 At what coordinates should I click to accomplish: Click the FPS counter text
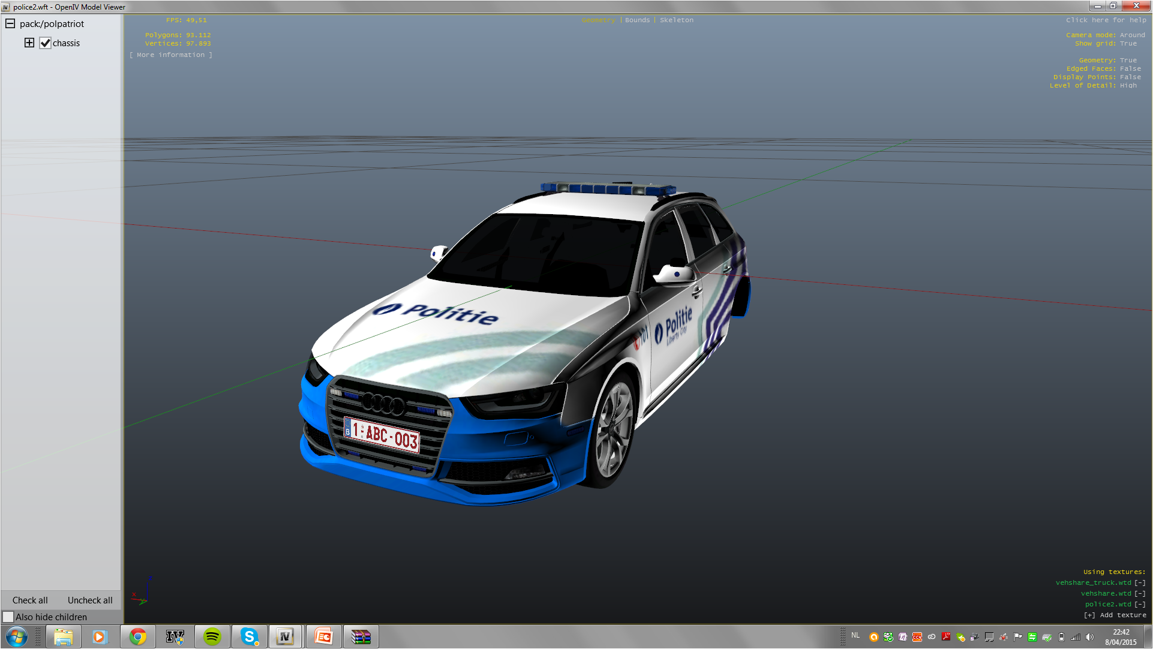(x=187, y=20)
